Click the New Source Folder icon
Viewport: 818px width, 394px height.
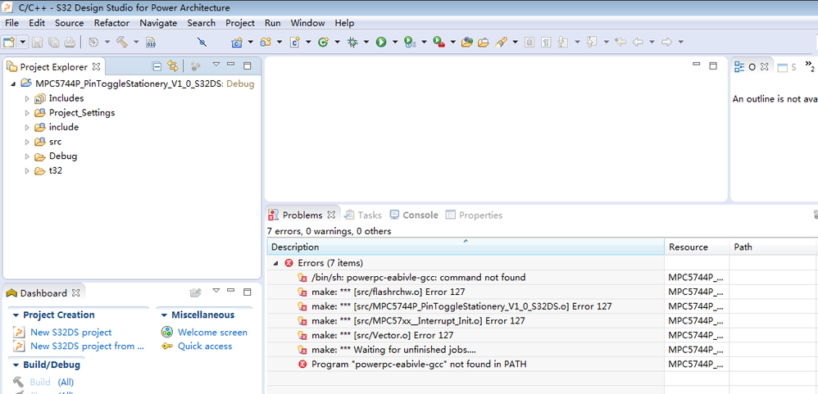[x=266, y=43]
